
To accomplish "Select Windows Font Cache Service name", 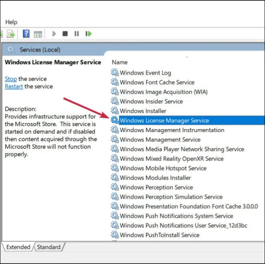I will click(x=157, y=83).
